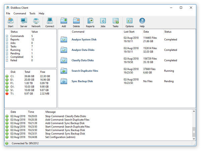201x151 pixels.
Task: Open the File menu
Action: pos(8,13)
